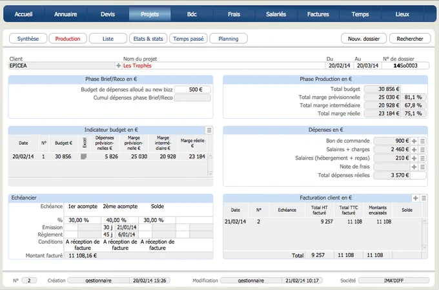The height and width of the screenshot is (290, 439).
Task: Select budget row dated 20/02/14 with 30 856
Action: click(108, 157)
